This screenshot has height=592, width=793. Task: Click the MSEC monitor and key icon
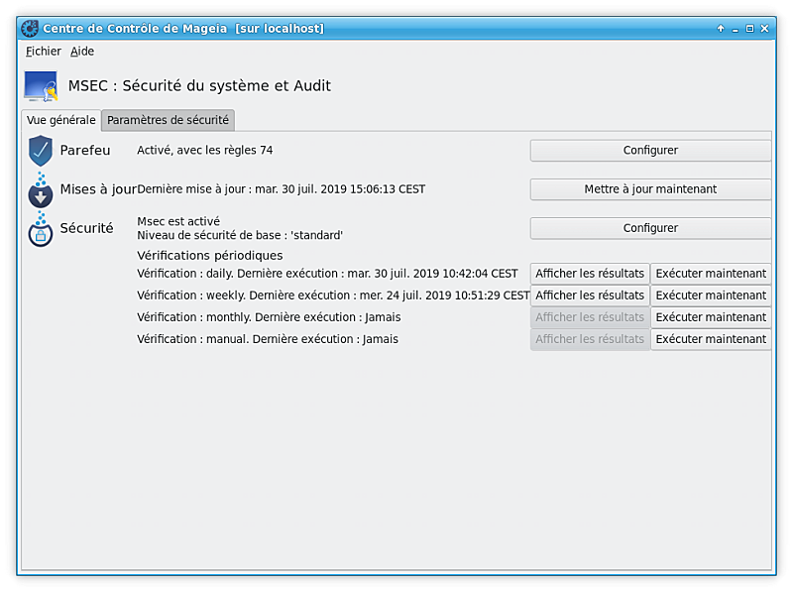(41, 86)
